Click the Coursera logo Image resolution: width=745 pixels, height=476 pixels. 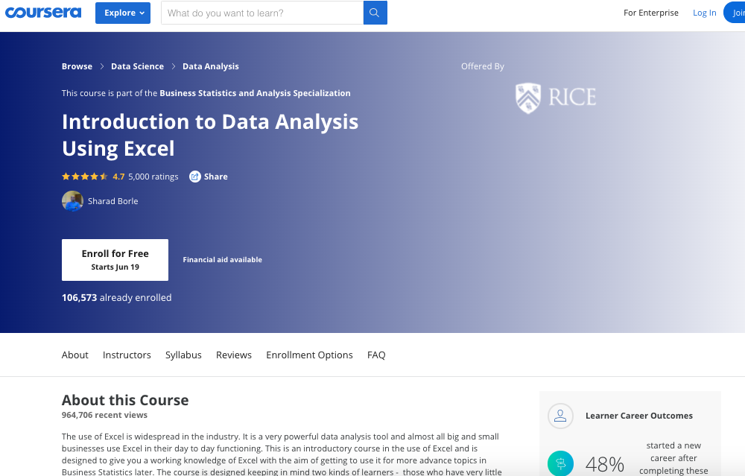click(x=43, y=13)
